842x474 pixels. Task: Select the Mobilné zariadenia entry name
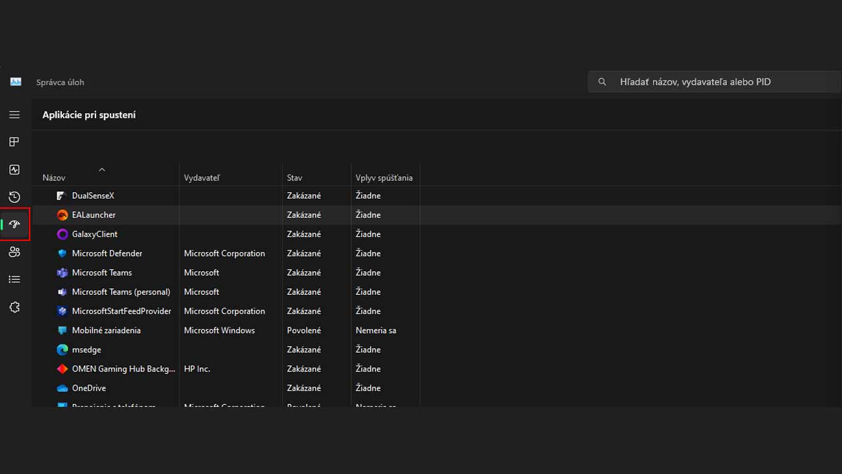(107, 330)
